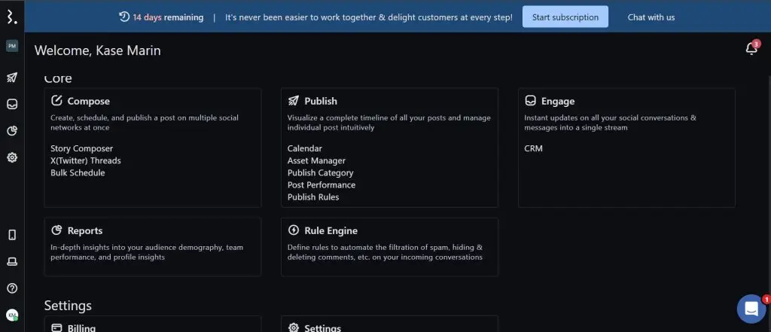This screenshot has height=332, width=771.
Task: Open the help question mark icon
Action: click(x=12, y=288)
